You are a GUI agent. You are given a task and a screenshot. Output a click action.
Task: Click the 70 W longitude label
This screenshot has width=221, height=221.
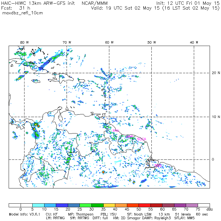tap(67, 42)
